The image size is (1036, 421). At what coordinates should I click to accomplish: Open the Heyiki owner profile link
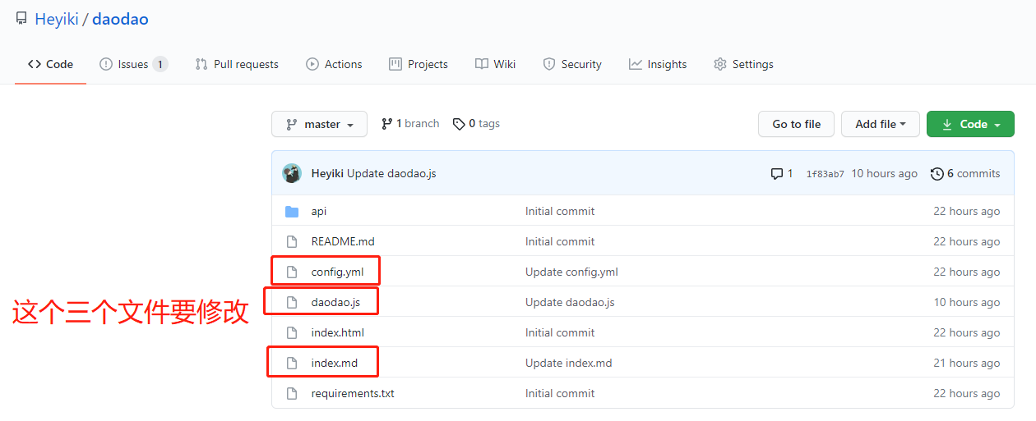pyautogui.click(x=56, y=19)
